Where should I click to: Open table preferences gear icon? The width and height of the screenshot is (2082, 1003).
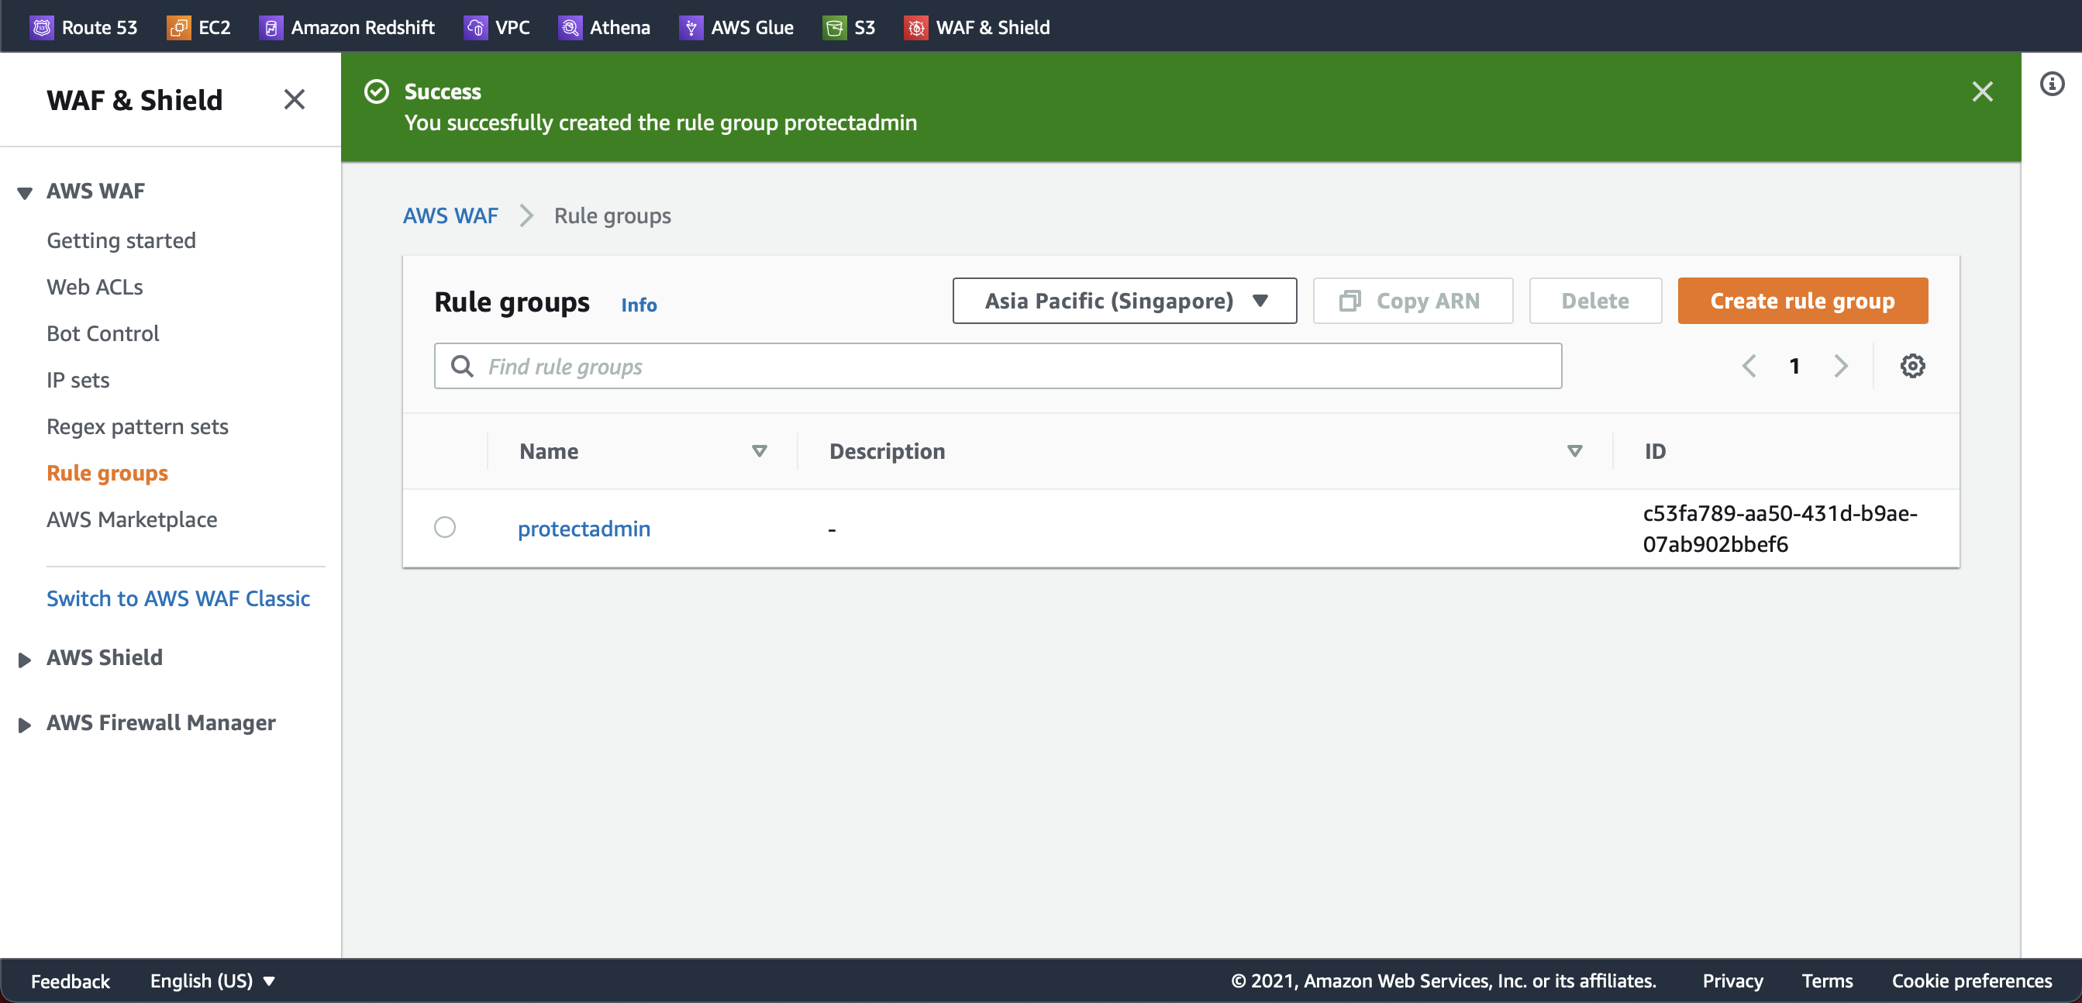(x=1911, y=366)
